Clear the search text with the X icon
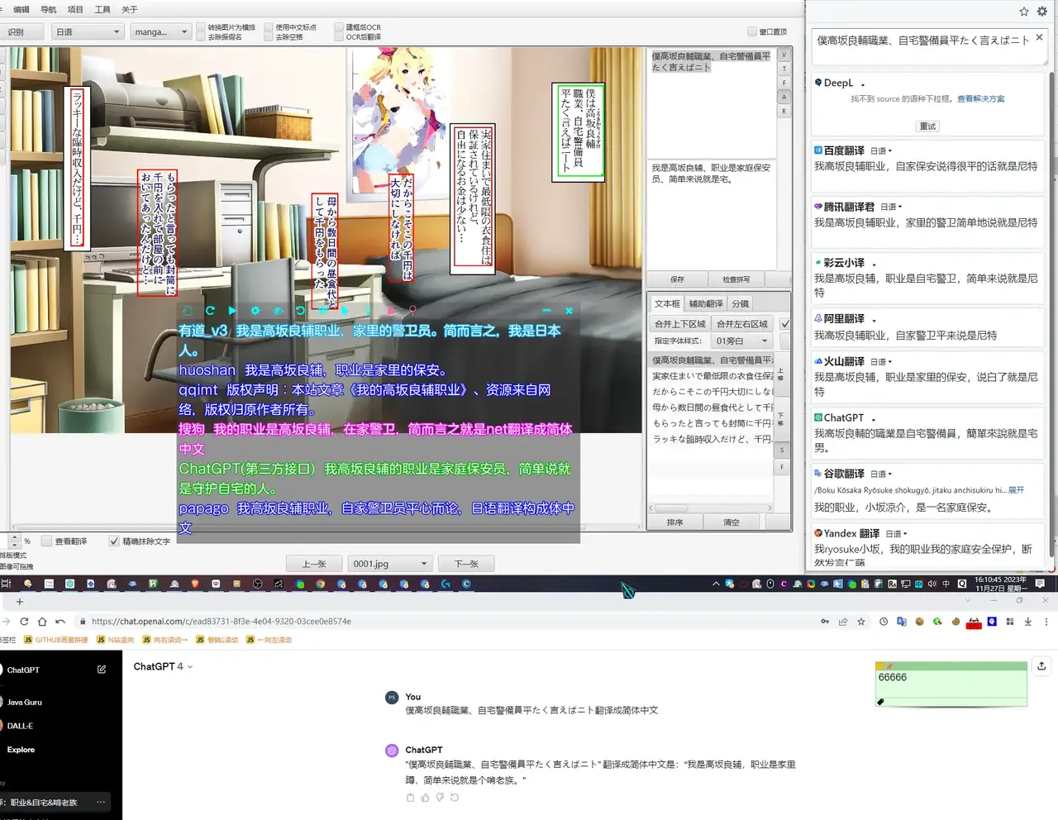 pyautogui.click(x=1039, y=37)
